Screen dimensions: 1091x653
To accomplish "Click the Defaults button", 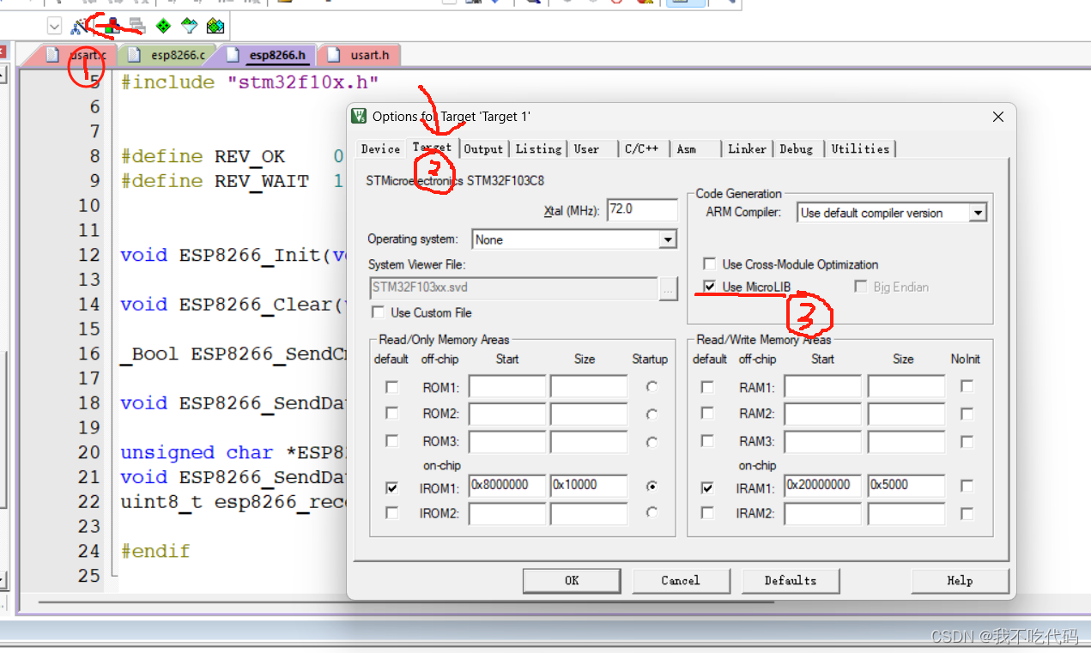I will coord(790,581).
